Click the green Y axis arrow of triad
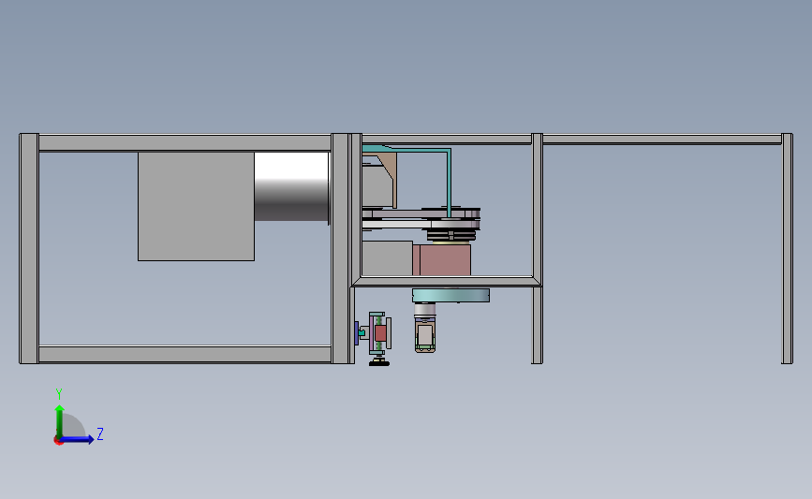 59,420
